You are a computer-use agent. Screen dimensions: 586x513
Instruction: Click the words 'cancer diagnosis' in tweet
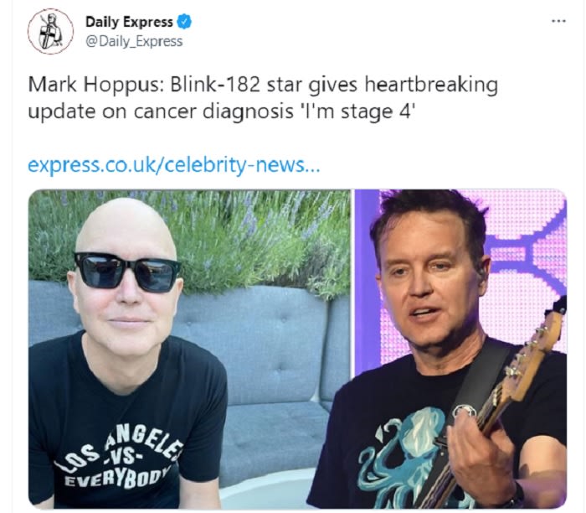213,111
